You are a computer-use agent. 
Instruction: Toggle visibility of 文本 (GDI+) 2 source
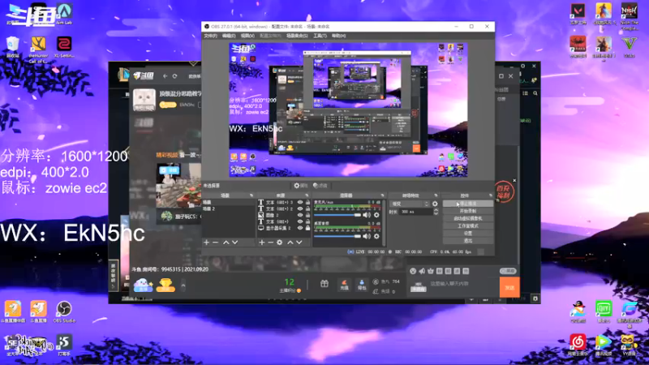(300, 209)
